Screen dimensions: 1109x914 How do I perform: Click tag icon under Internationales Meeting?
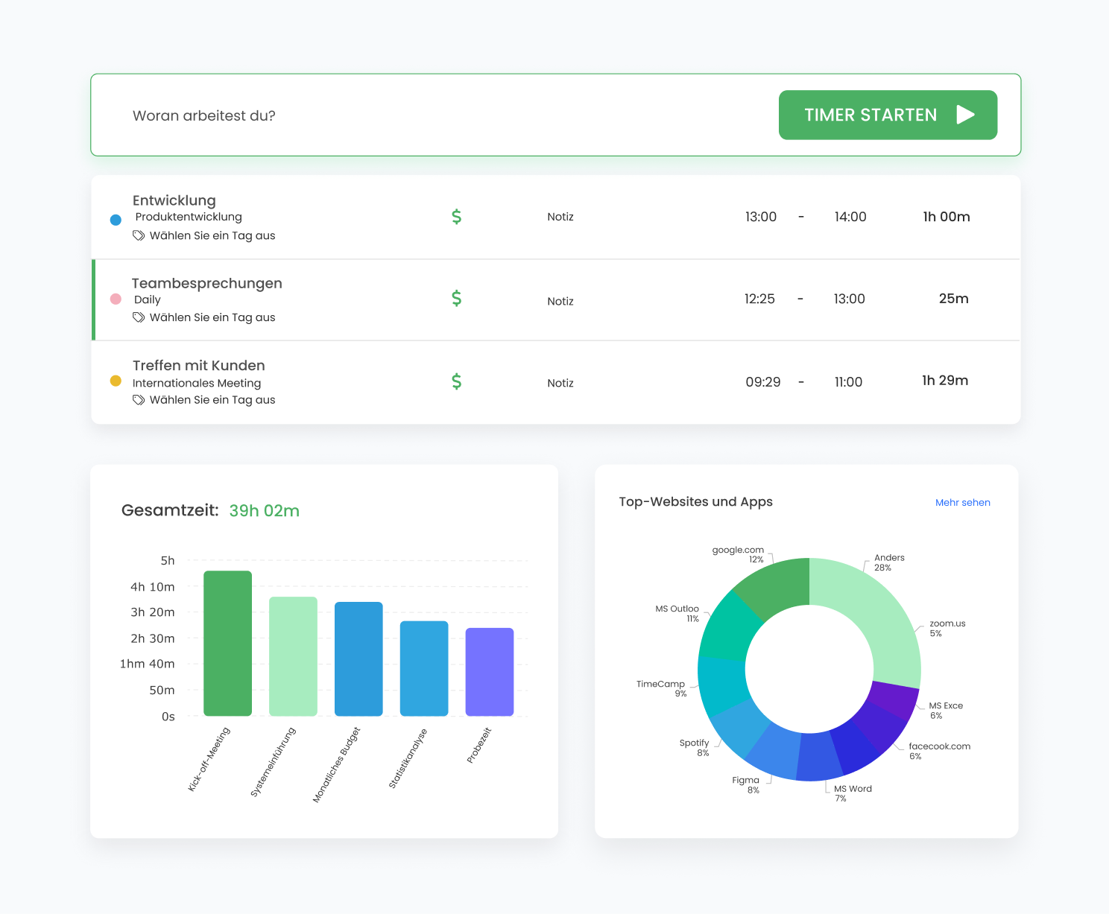pos(139,400)
